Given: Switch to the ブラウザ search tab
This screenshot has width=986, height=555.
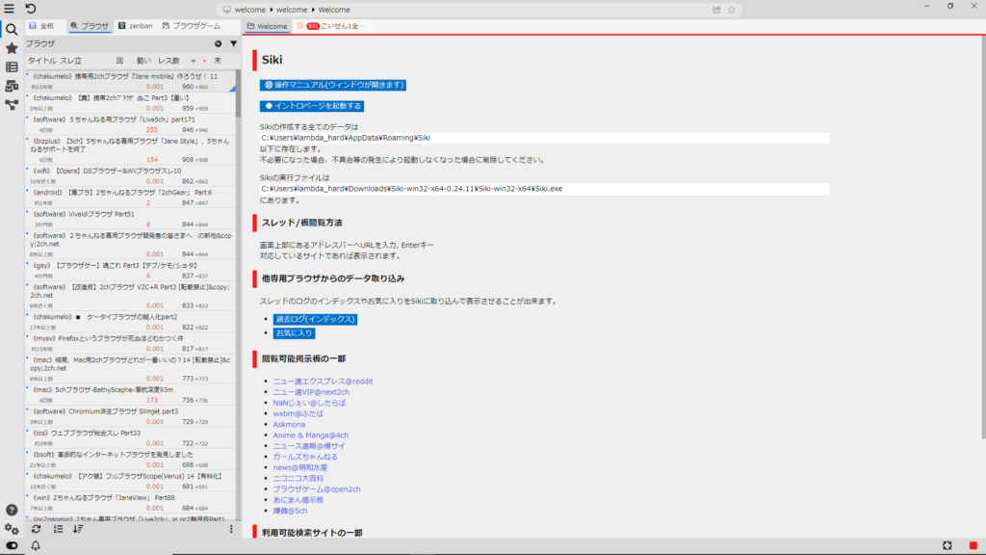Looking at the screenshot, I should (90, 26).
